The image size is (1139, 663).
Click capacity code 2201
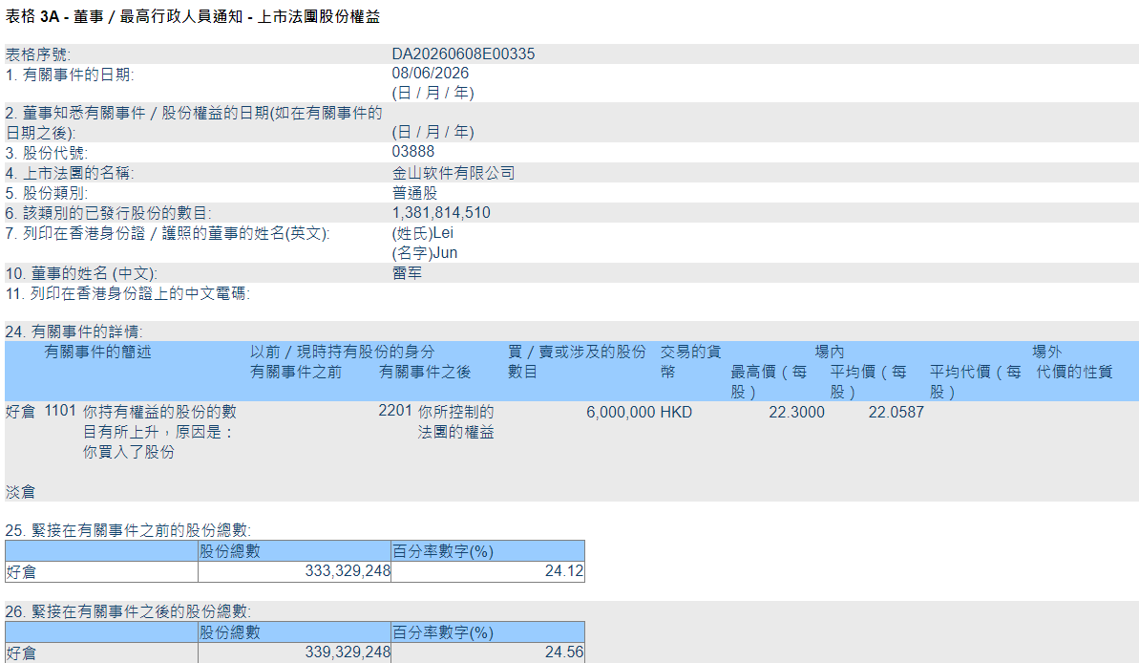[395, 411]
